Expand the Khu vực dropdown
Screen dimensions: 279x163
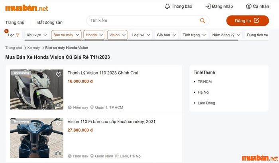[x=37, y=35]
